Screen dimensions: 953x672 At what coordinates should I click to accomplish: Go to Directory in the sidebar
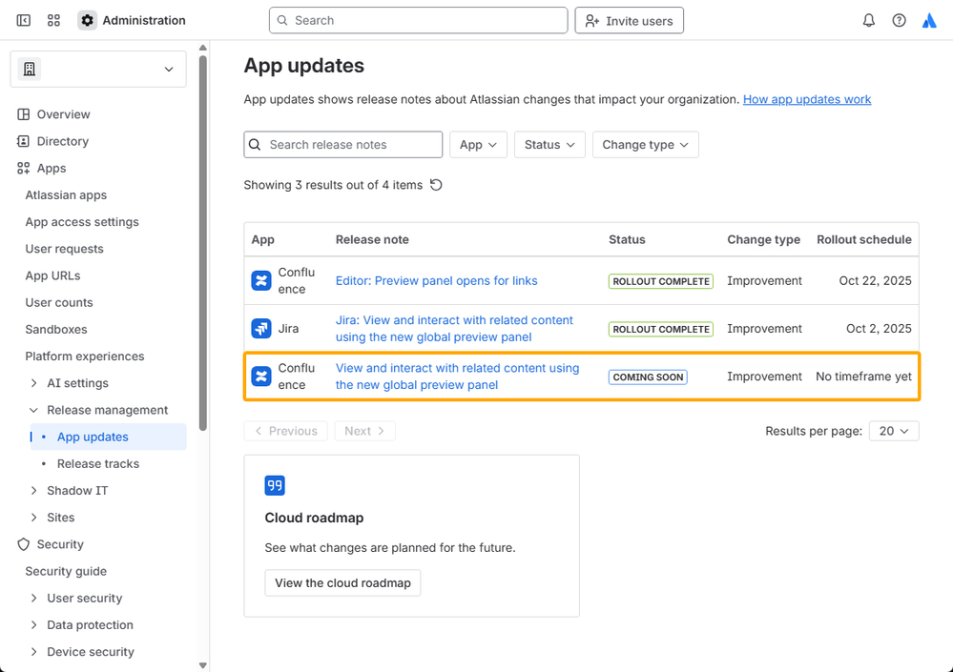coord(62,141)
